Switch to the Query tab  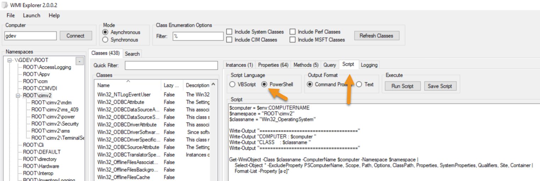330,65
